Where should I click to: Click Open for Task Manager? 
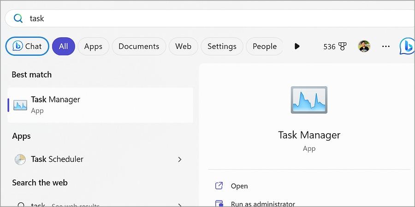(x=239, y=186)
